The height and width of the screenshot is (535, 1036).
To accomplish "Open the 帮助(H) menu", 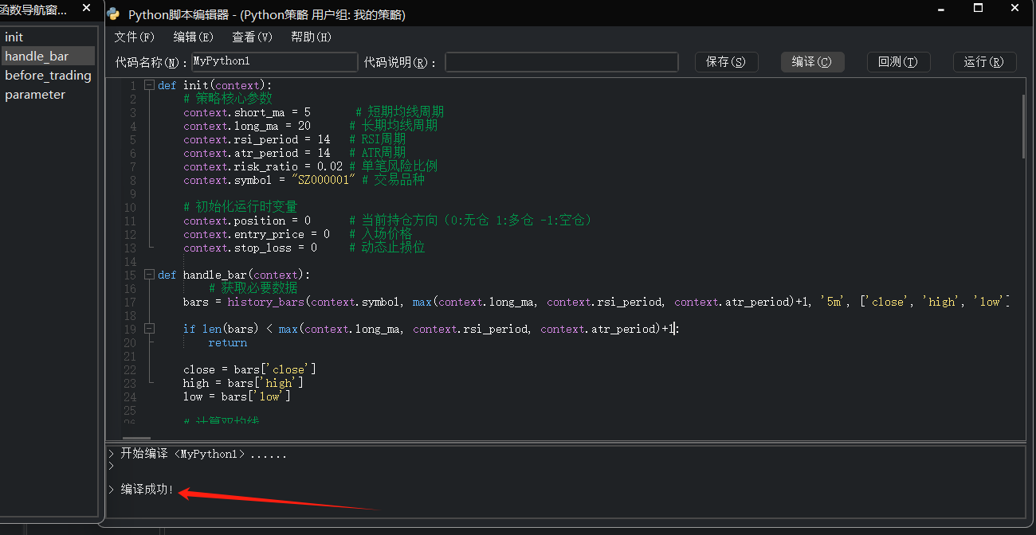I will tap(311, 37).
